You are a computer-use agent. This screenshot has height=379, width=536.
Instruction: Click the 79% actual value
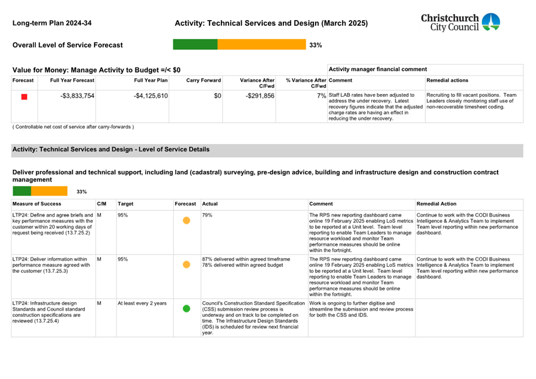tap(207, 216)
